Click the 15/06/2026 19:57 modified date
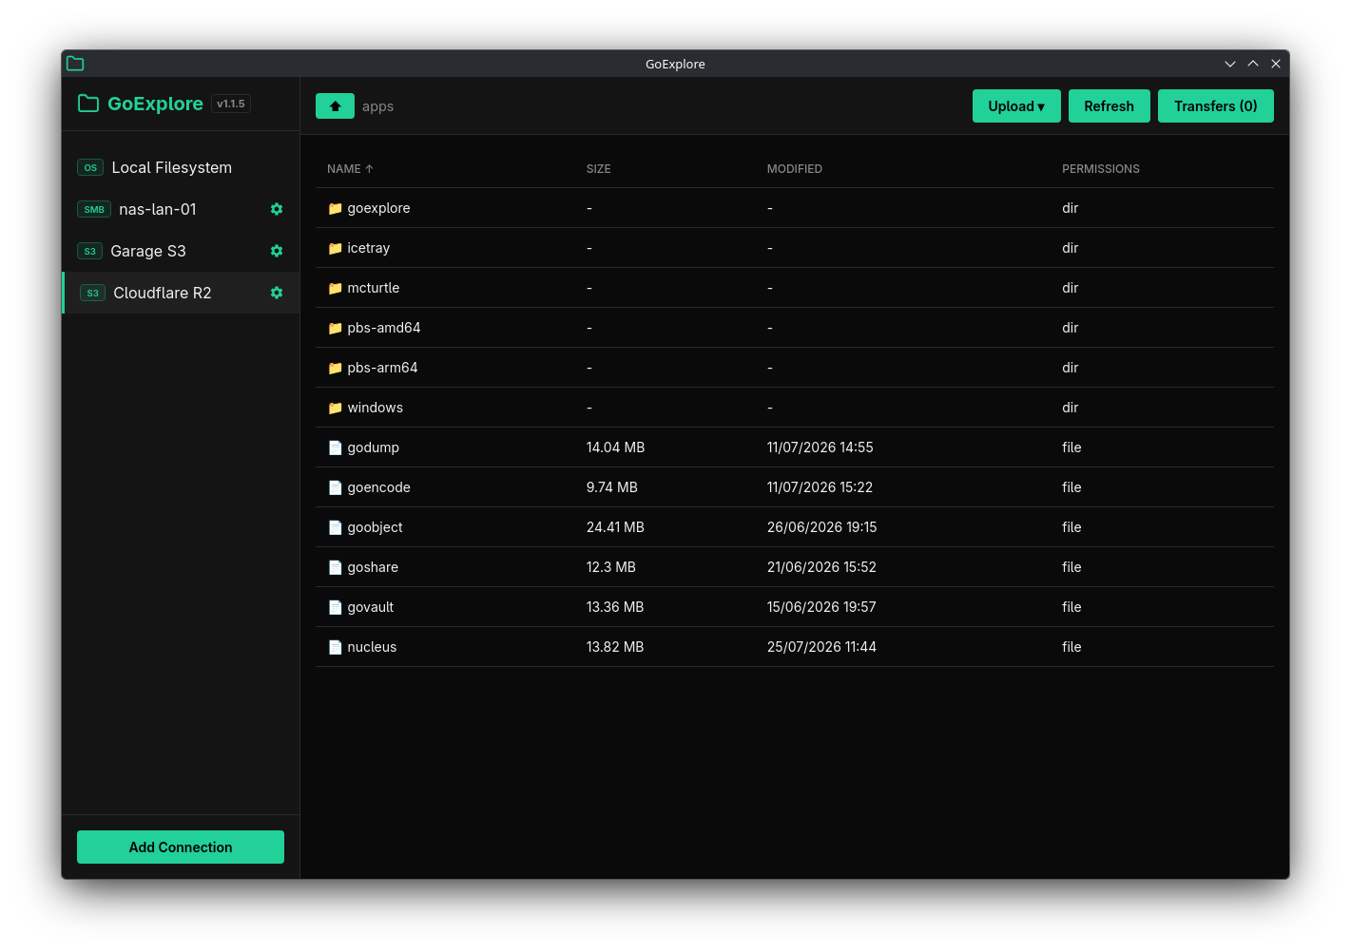Viewport: 1351px width, 952px height. (x=821, y=607)
